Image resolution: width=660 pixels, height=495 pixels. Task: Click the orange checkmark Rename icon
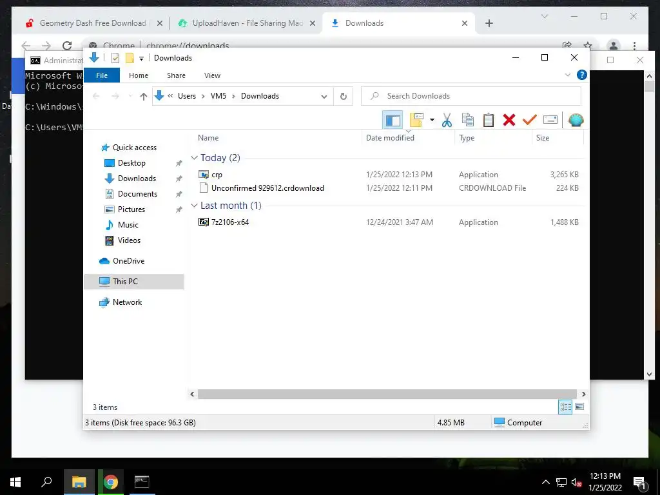(530, 120)
